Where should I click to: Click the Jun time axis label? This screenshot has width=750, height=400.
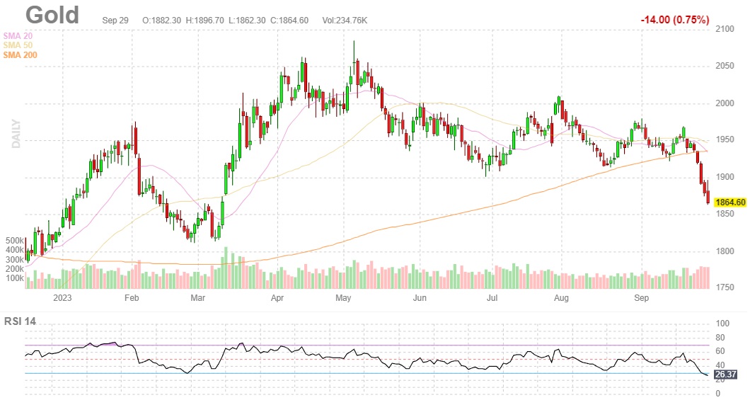coord(419,297)
